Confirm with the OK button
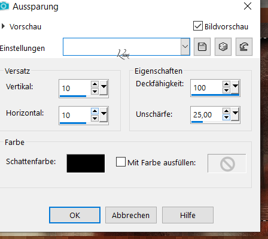 (75, 215)
